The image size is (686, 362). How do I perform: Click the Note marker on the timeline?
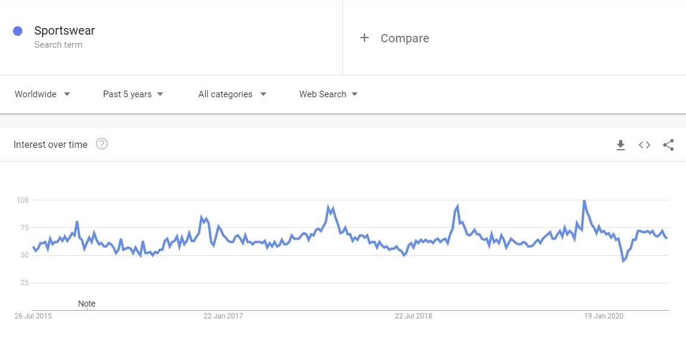(x=86, y=304)
